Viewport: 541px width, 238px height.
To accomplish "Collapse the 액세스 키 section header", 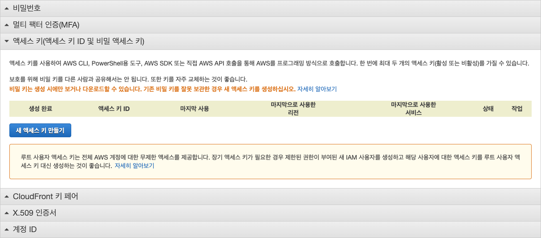I will click(270, 41).
